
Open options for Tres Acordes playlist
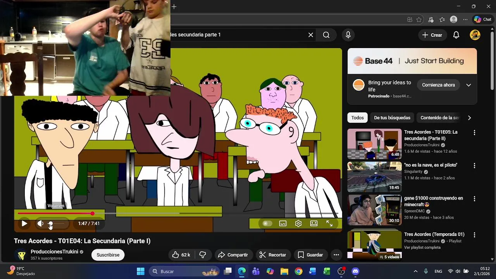click(x=474, y=235)
